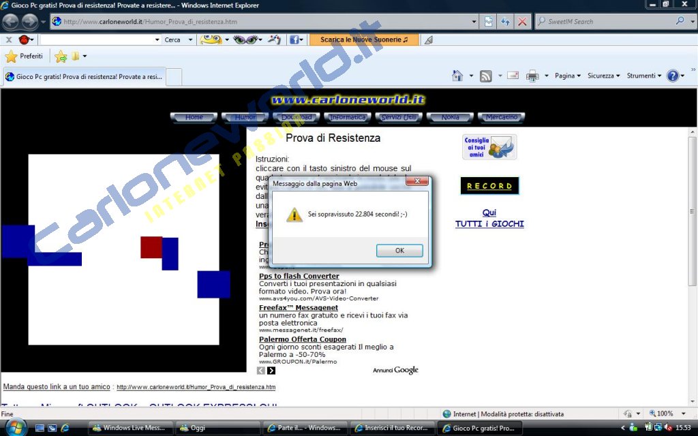Open the TUTTI i GIOCHI link
Screen dimensions: 698x436
(489, 223)
